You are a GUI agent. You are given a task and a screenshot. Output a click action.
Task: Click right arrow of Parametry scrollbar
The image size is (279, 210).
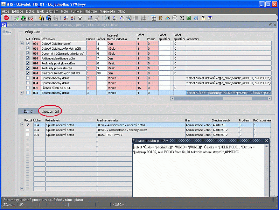pos(270,98)
